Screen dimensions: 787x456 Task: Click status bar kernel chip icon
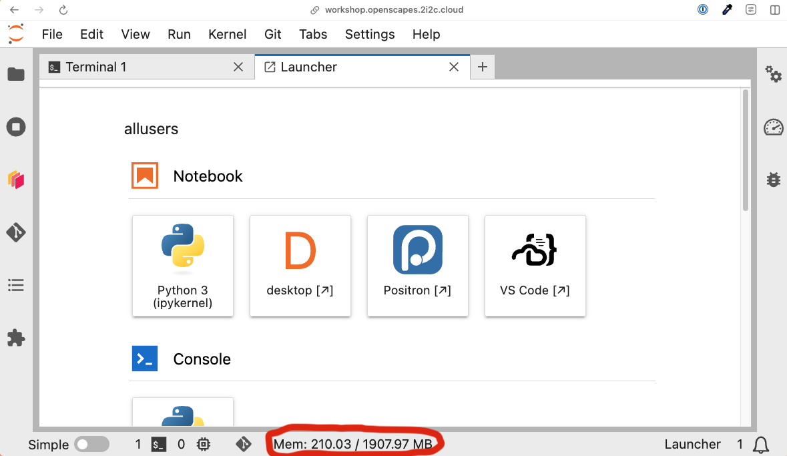(204, 445)
